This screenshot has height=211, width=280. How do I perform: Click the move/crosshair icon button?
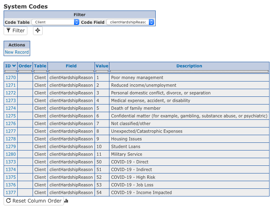point(38,30)
